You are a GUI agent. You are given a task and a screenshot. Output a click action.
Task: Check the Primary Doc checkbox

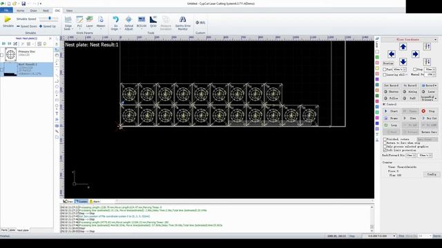2,55
